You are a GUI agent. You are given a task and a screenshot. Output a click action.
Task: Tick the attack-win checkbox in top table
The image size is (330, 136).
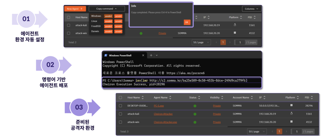(68, 33)
